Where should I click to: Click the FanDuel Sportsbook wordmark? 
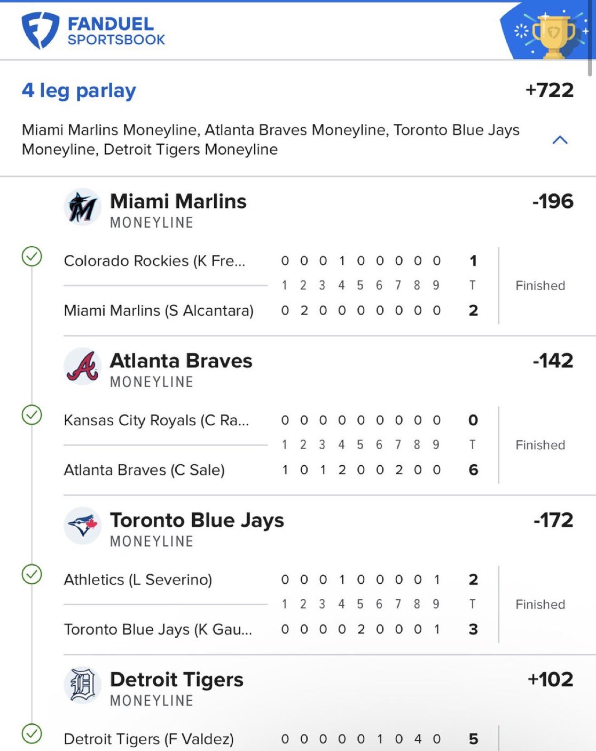[x=116, y=31]
